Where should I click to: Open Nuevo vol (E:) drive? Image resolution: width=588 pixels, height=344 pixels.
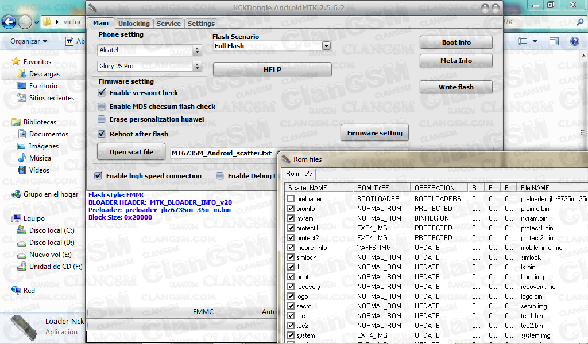51,254
